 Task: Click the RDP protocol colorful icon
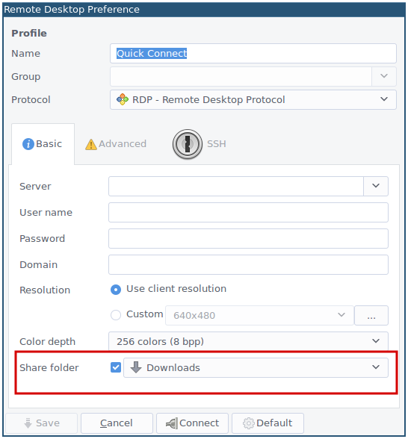(x=123, y=99)
